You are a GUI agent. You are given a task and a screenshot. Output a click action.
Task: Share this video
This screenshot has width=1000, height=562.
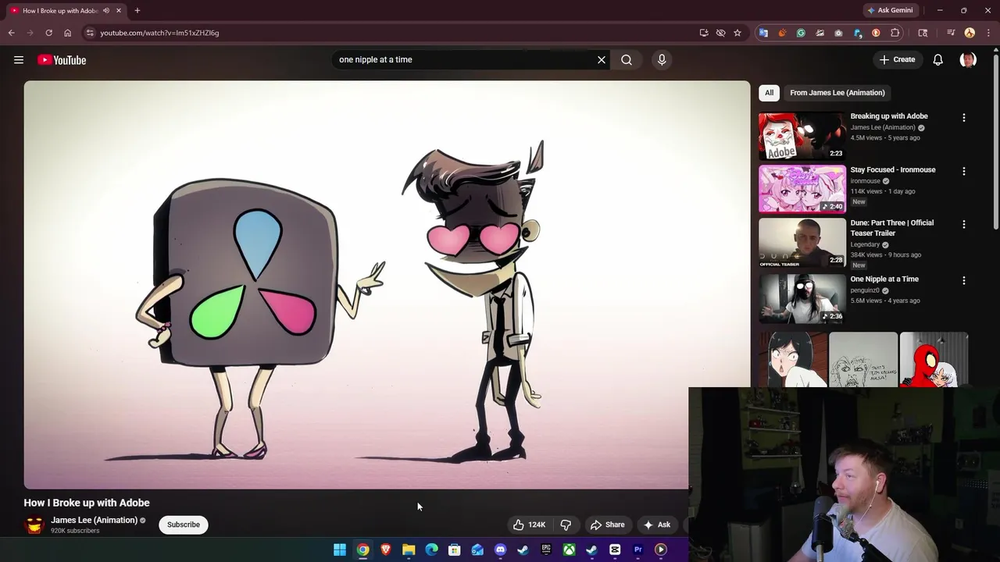(608, 525)
